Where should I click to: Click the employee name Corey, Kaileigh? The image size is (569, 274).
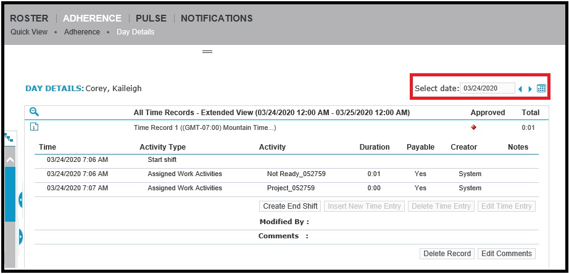(114, 88)
